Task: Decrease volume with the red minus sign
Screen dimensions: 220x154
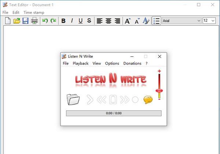Action: click(159, 99)
